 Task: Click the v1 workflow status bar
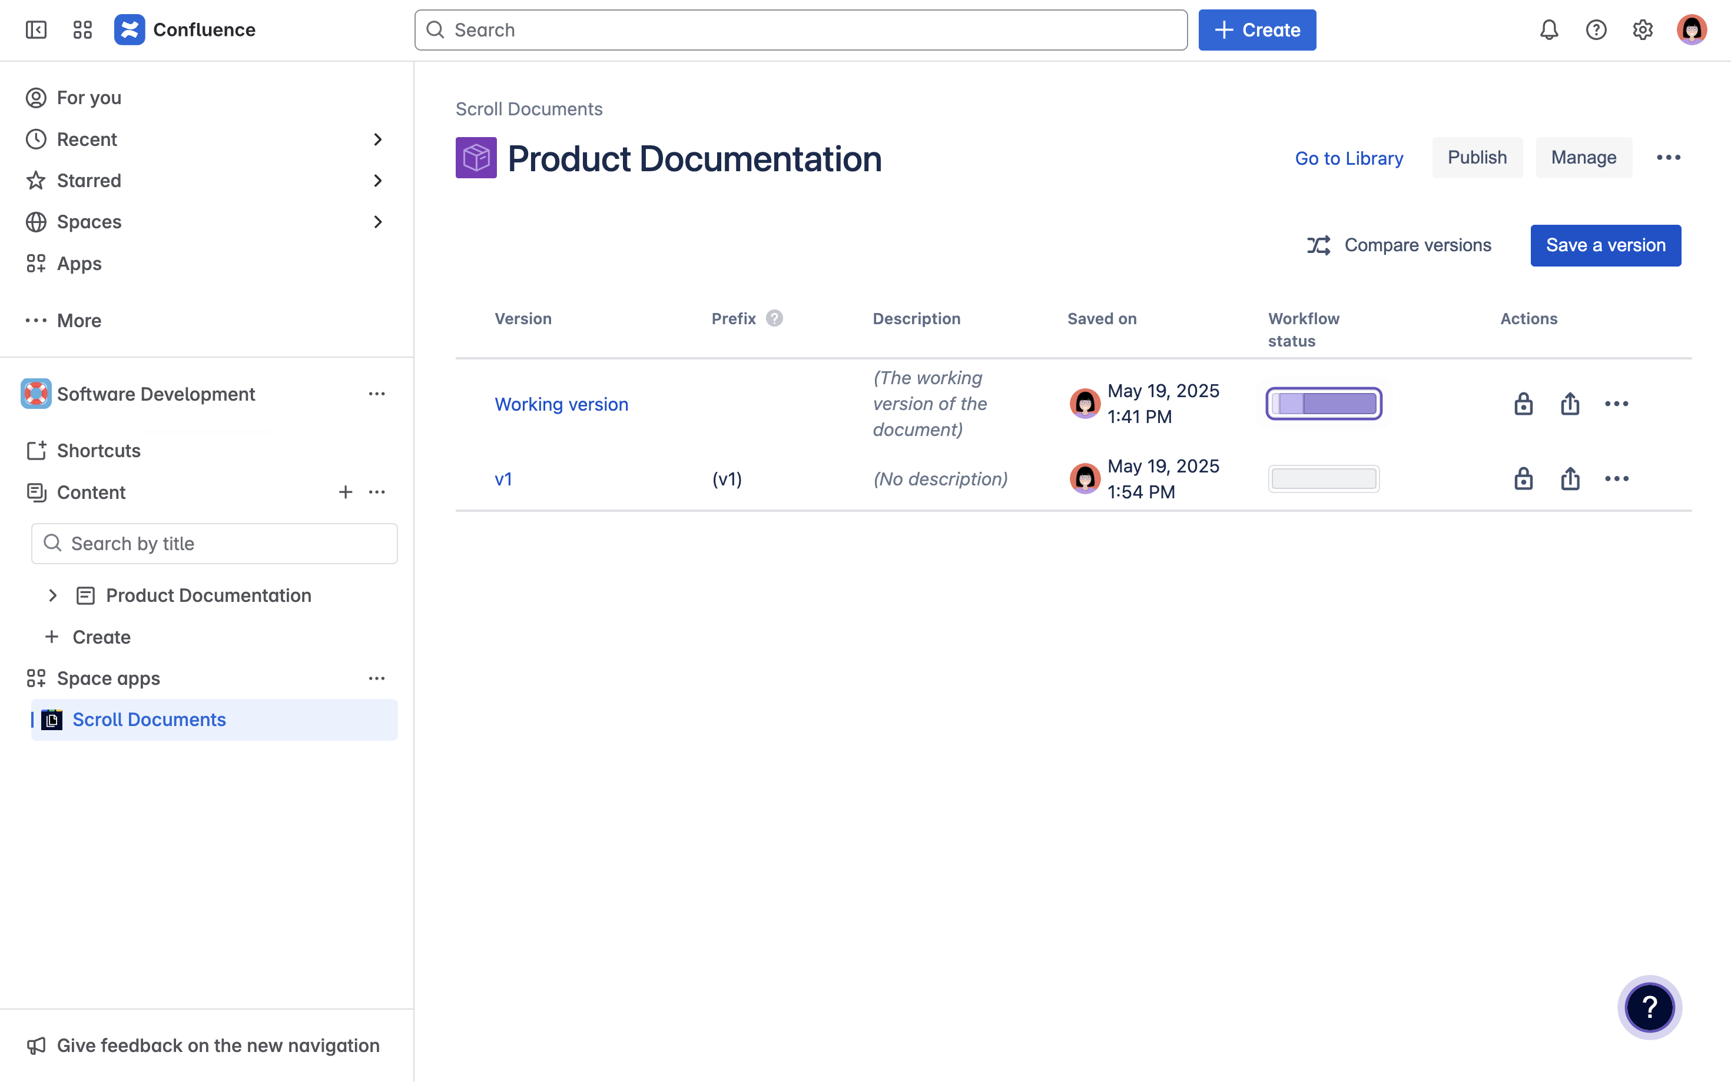pos(1324,479)
